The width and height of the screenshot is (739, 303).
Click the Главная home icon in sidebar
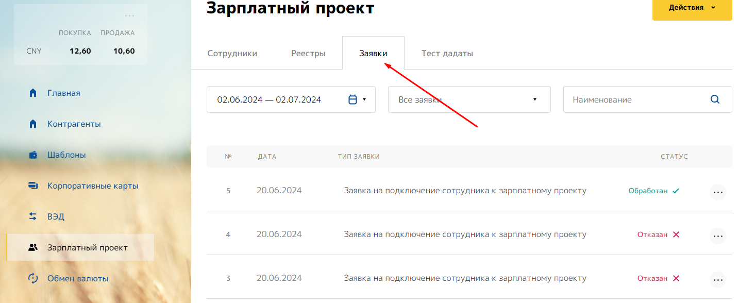[x=33, y=93]
